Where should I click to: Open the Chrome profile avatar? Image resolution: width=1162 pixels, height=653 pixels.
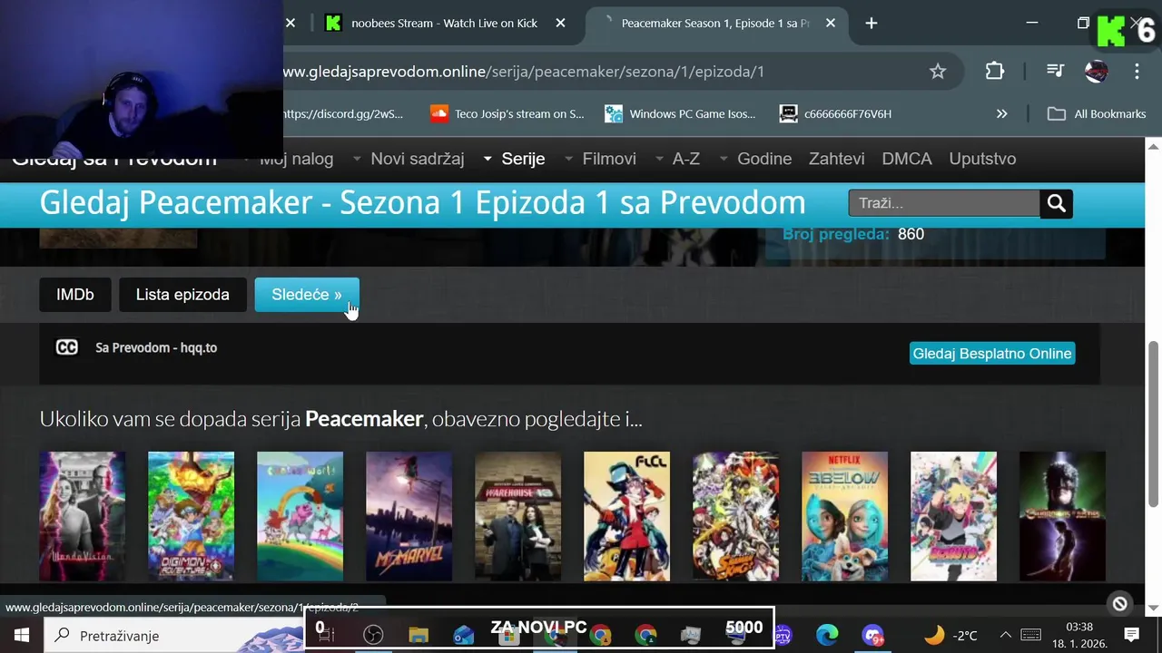tap(1096, 72)
